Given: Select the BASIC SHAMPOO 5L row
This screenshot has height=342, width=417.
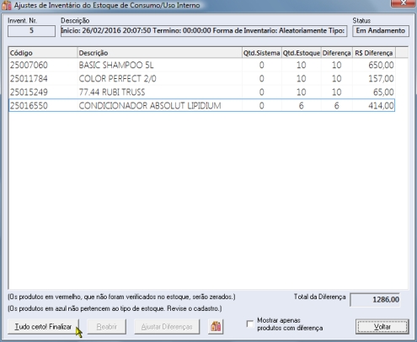Looking at the screenshot, I should click(201, 66).
